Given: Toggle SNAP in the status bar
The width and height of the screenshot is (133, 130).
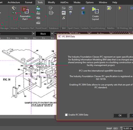Looking at the screenshot, I should 109,128.
